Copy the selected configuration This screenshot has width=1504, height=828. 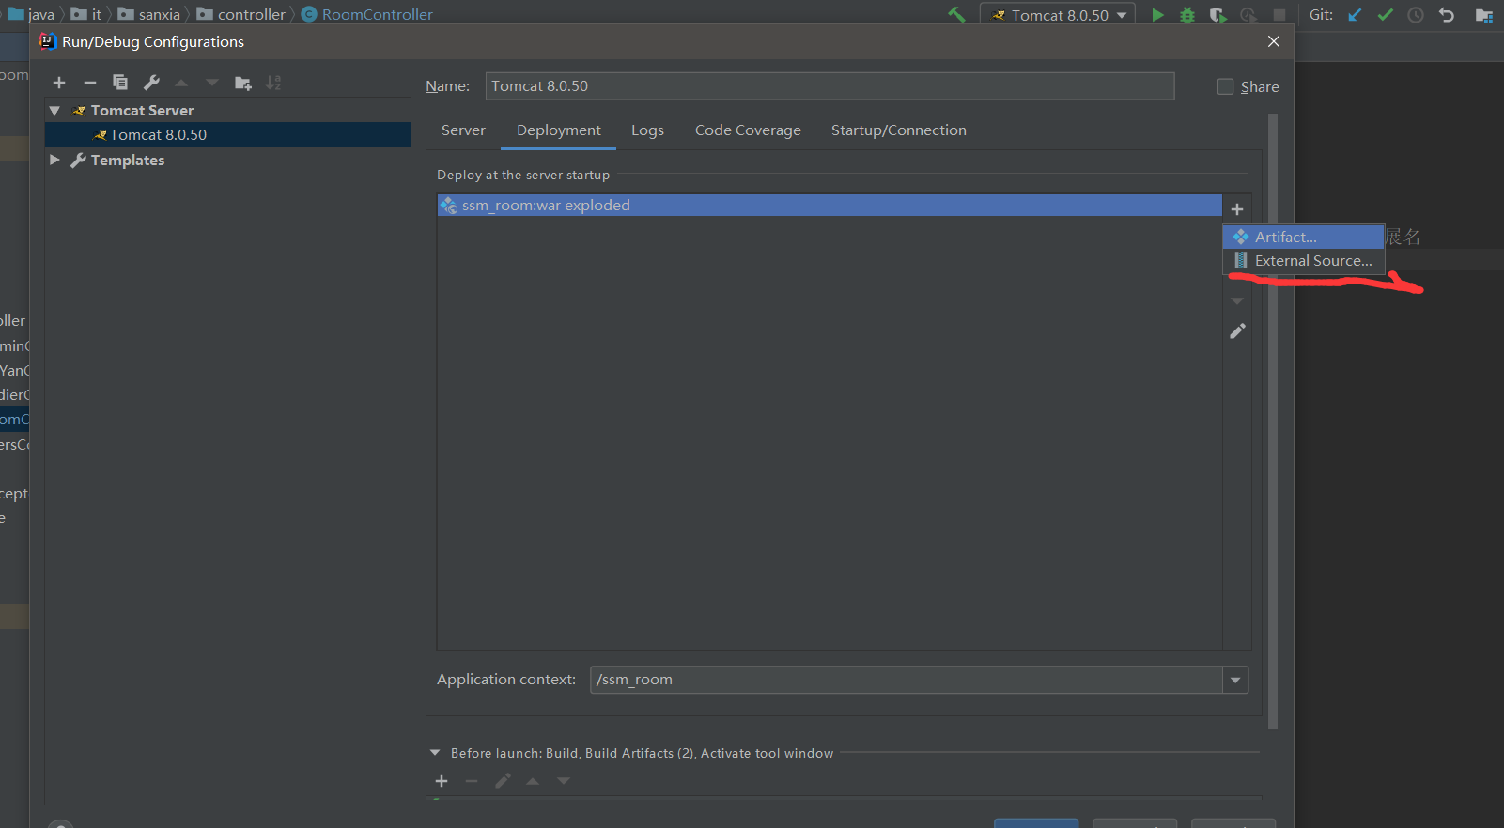pyautogui.click(x=120, y=83)
